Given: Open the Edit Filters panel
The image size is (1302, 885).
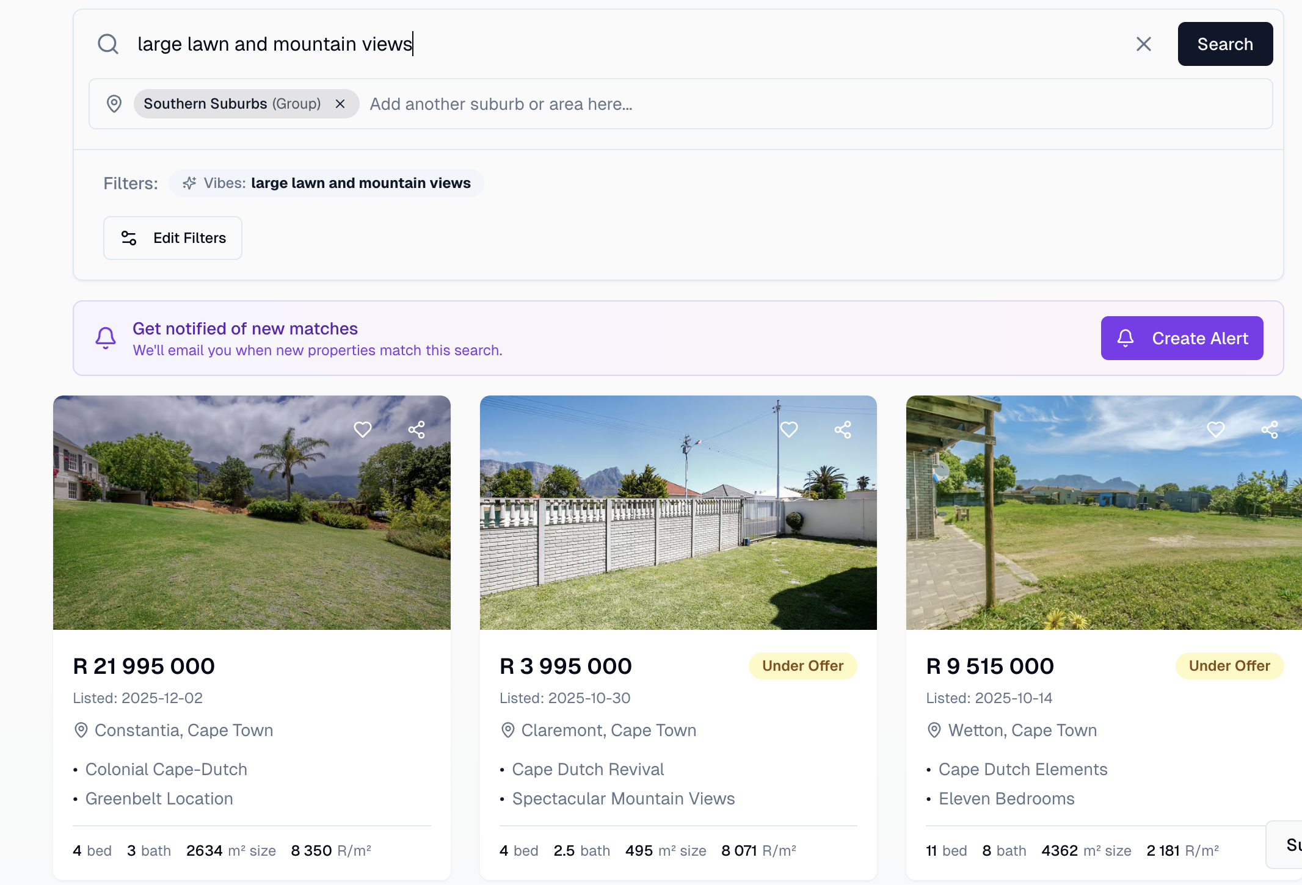Looking at the screenshot, I should coord(173,238).
